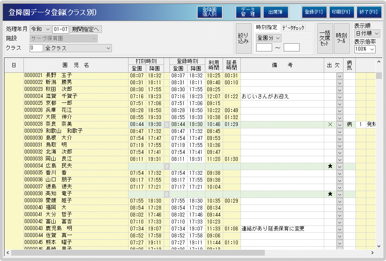
Task: Open the 出欠 dropdown for 長野 玉子
Action: click(x=339, y=76)
